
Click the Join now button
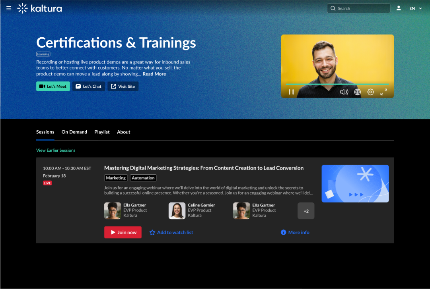pos(123,232)
